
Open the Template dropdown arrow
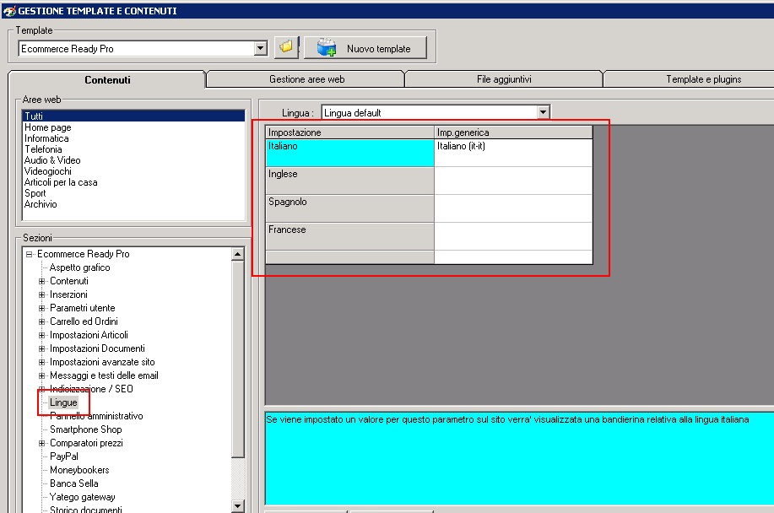coord(261,48)
